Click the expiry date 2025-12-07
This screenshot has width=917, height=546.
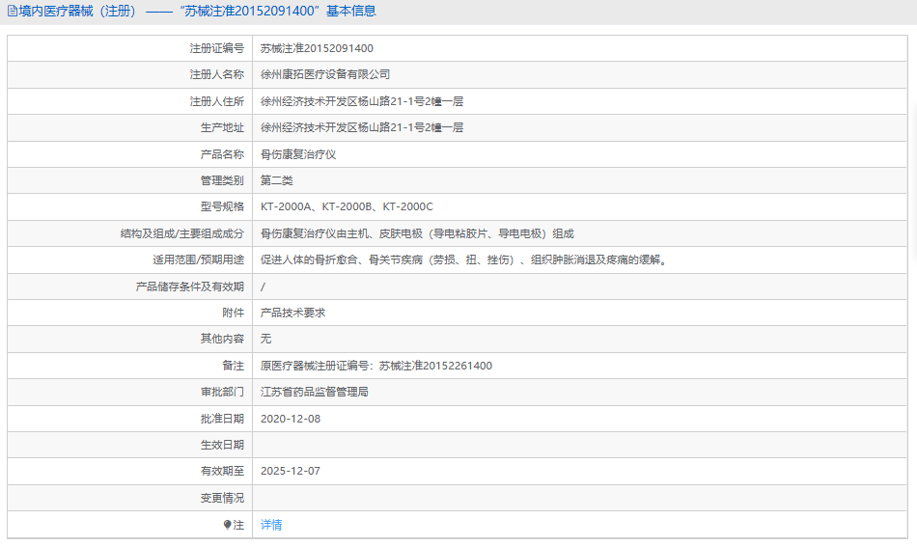coord(291,471)
